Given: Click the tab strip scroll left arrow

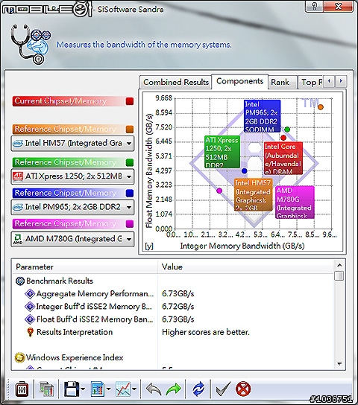Looking at the screenshot, I should click(x=329, y=81).
